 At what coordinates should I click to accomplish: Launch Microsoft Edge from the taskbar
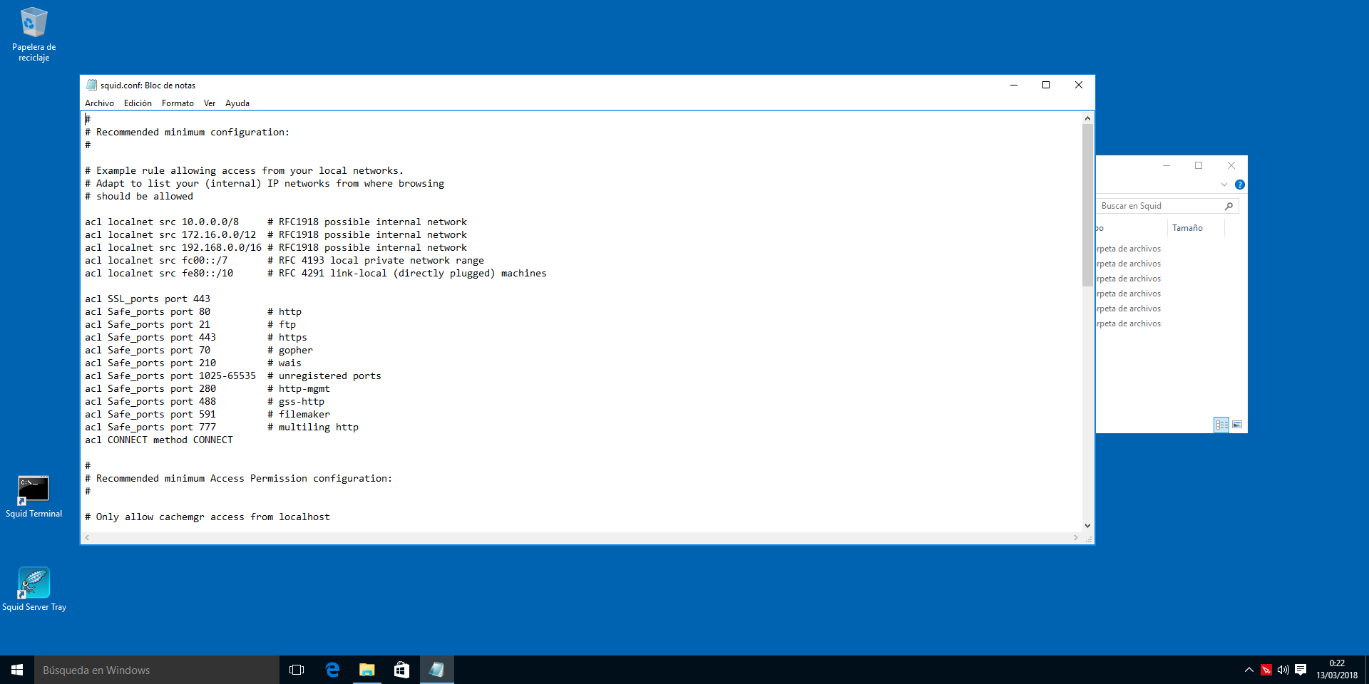(x=332, y=670)
